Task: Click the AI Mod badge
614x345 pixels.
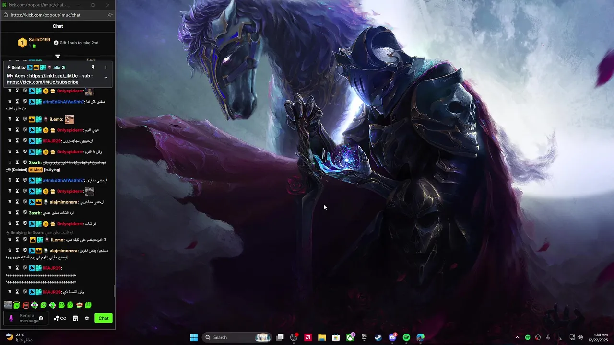Action: [35, 170]
